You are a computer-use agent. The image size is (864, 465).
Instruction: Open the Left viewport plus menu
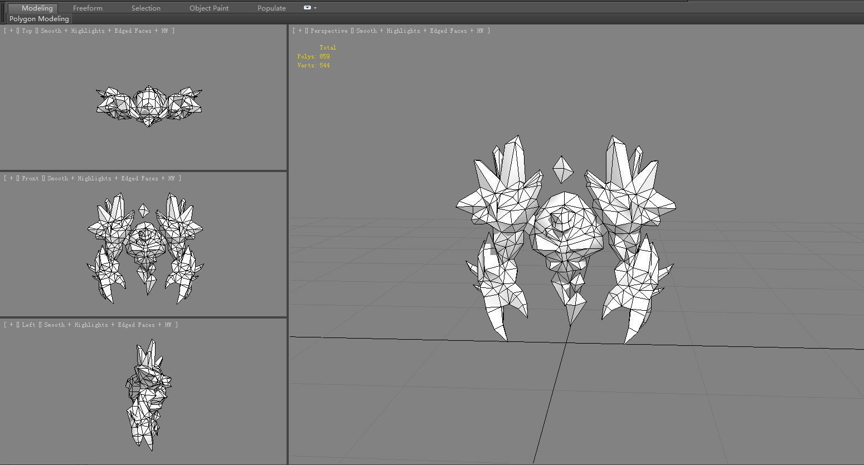11,325
